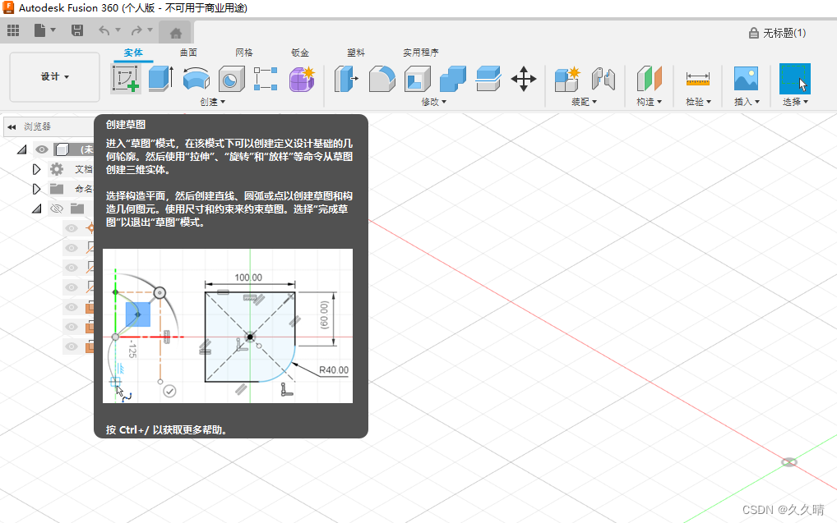Open the 检验 dropdown menu
The height and width of the screenshot is (523, 837).
click(x=698, y=102)
